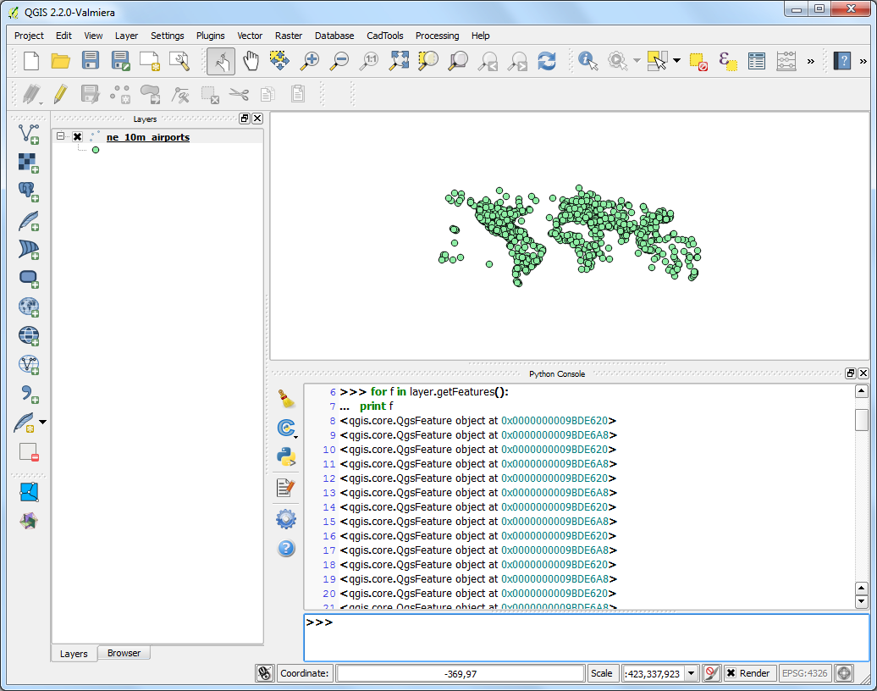
Task: Click the Python console scrollbar thumb
Action: (862, 420)
